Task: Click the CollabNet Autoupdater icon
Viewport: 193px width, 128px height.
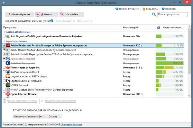Action: tap(8, 63)
